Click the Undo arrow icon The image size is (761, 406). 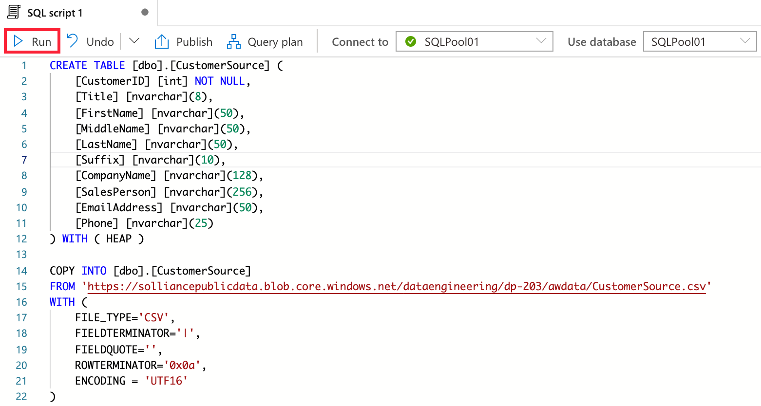coord(73,41)
